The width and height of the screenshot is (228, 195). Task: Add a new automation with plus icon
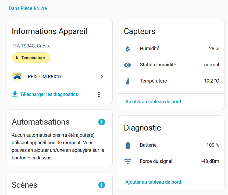pyautogui.click(x=102, y=122)
